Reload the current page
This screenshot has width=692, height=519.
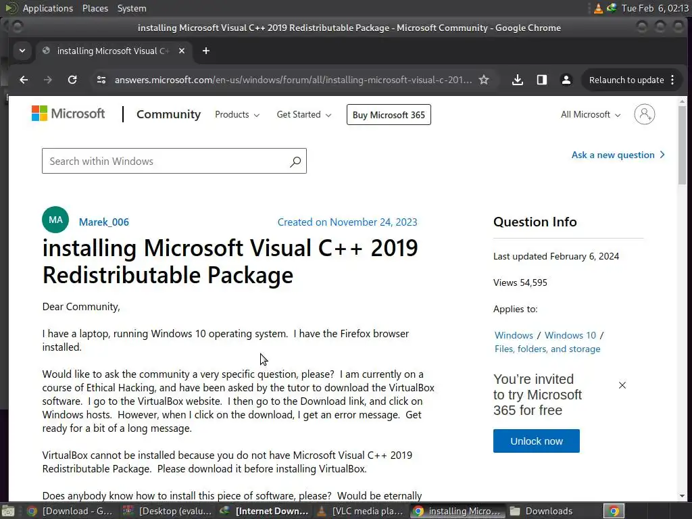(72, 80)
